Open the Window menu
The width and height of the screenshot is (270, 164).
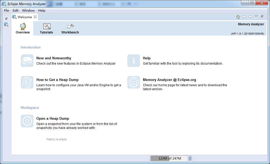point(28,11)
